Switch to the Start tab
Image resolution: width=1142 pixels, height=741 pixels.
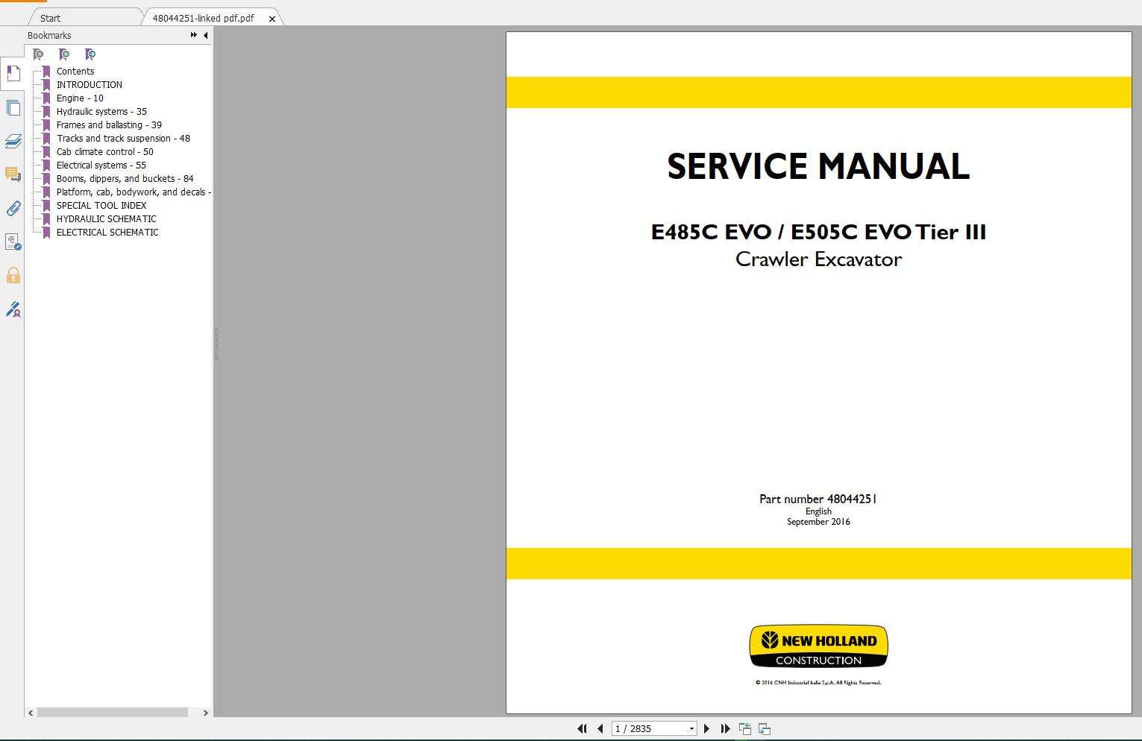pos(50,18)
